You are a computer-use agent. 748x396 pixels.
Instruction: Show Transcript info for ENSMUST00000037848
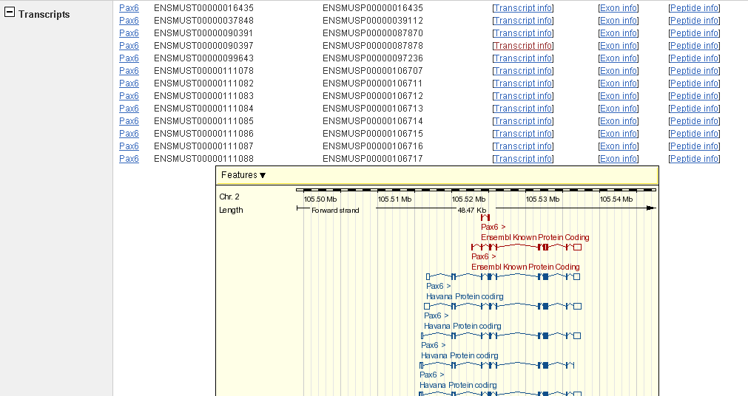coord(523,21)
